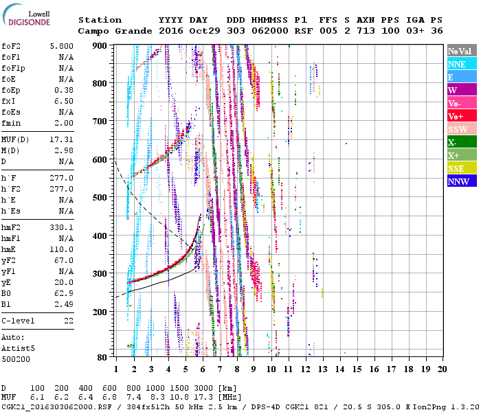Screen dimensions: 481x412
Task: Click the 500200 code under Artist5
Action: point(16,359)
